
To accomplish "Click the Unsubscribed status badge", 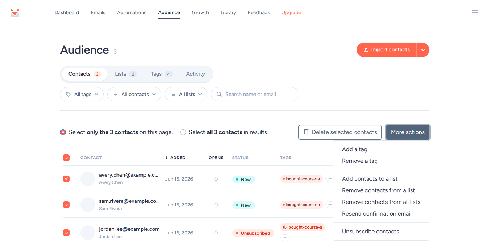I will (253, 233).
